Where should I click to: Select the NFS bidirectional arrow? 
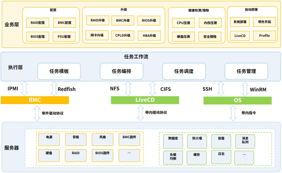click(x=128, y=88)
